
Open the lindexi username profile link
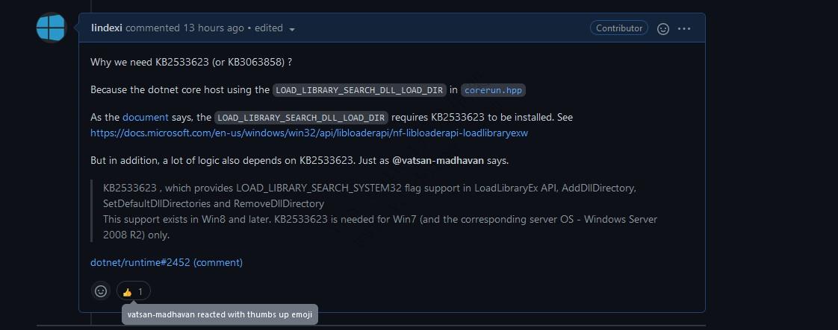click(107, 28)
